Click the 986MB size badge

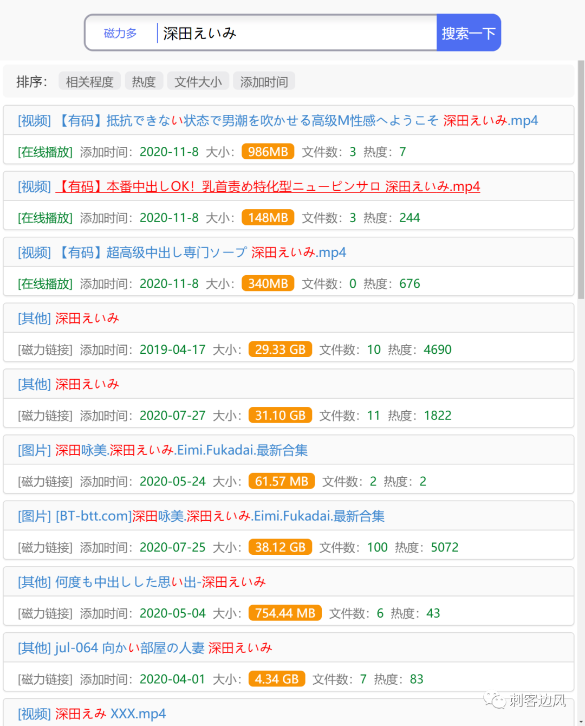[x=268, y=152]
